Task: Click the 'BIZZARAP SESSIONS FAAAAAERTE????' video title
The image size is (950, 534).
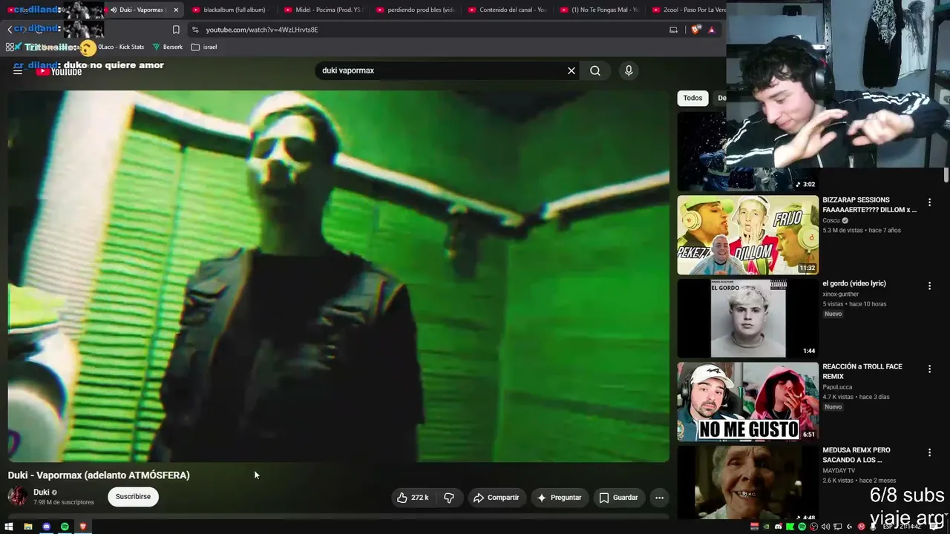Action: [x=869, y=205]
